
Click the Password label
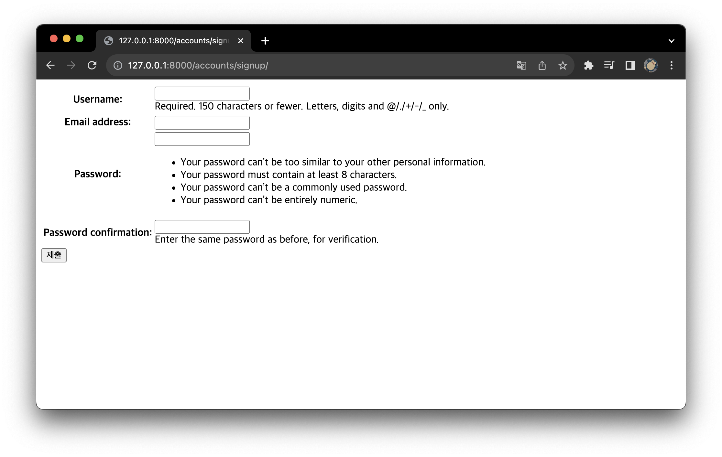(98, 174)
